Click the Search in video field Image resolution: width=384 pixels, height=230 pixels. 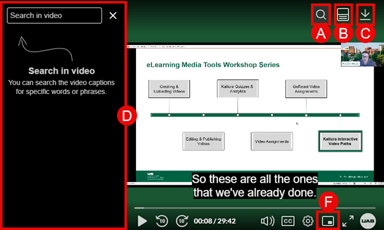tap(54, 15)
